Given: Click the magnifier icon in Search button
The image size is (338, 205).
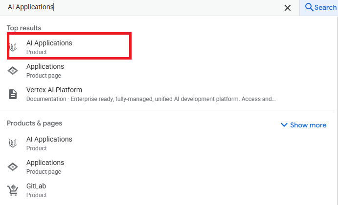Looking at the screenshot, I should [x=309, y=7].
